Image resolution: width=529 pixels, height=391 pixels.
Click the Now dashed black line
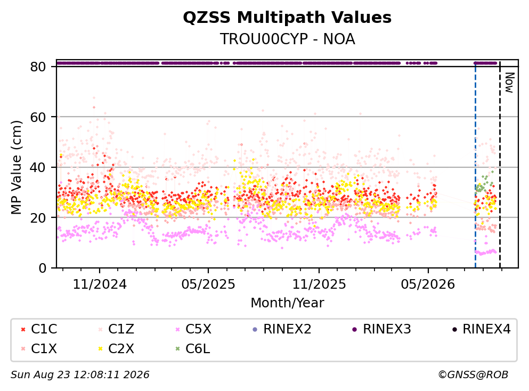[500, 165]
